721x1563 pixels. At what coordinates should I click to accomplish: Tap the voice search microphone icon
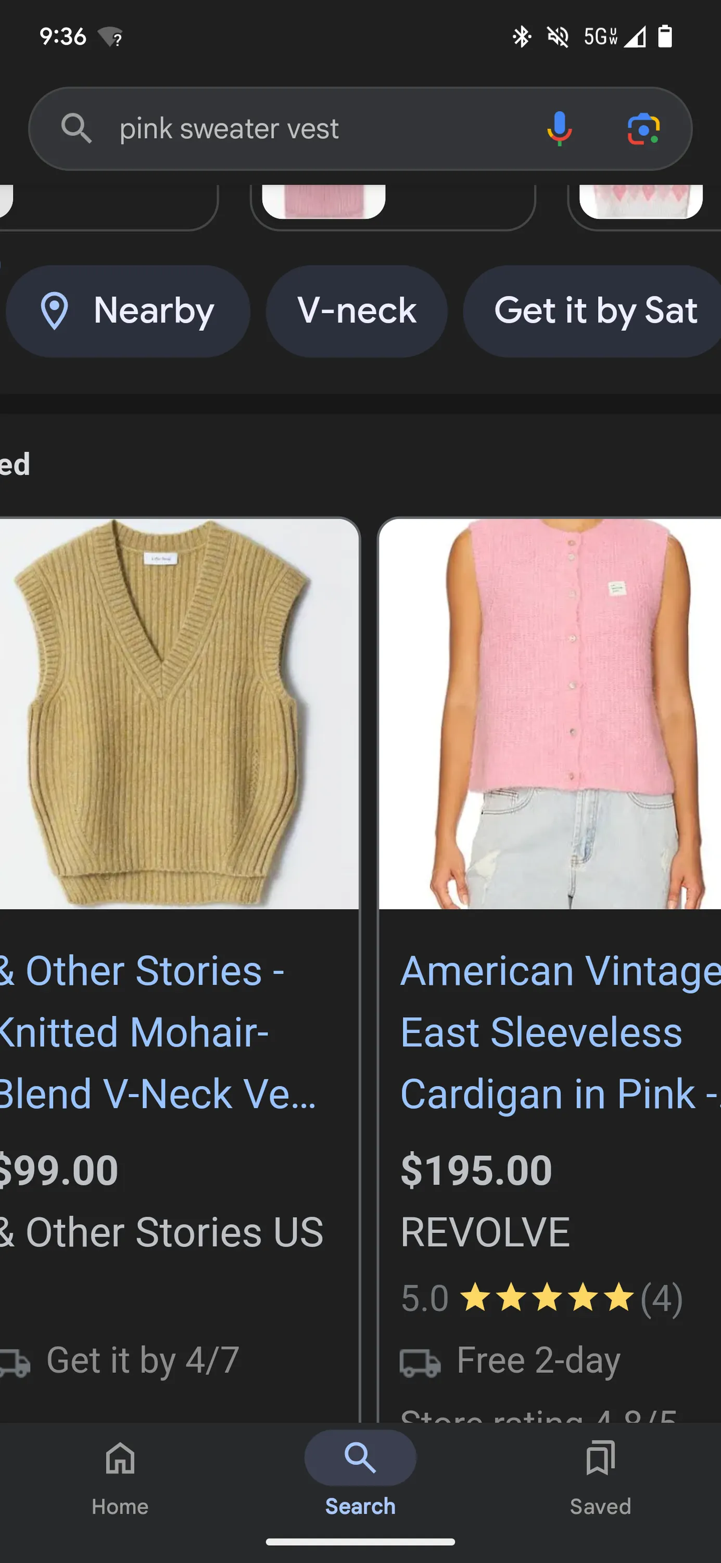pos(559,129)
